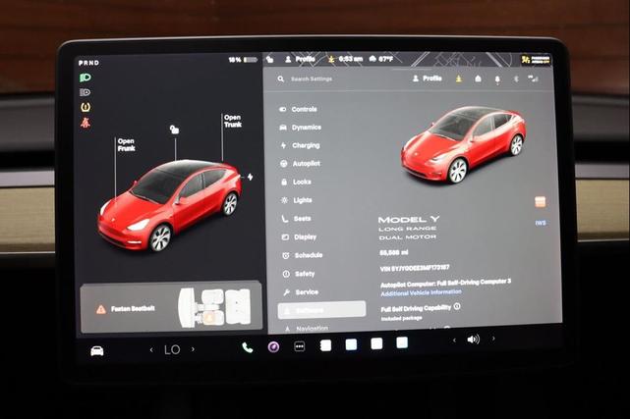Viewport: 630px width, 419px height.
Task: Tap the speaker volume icon
Action: pyautogui.click(x=474, y=340)
